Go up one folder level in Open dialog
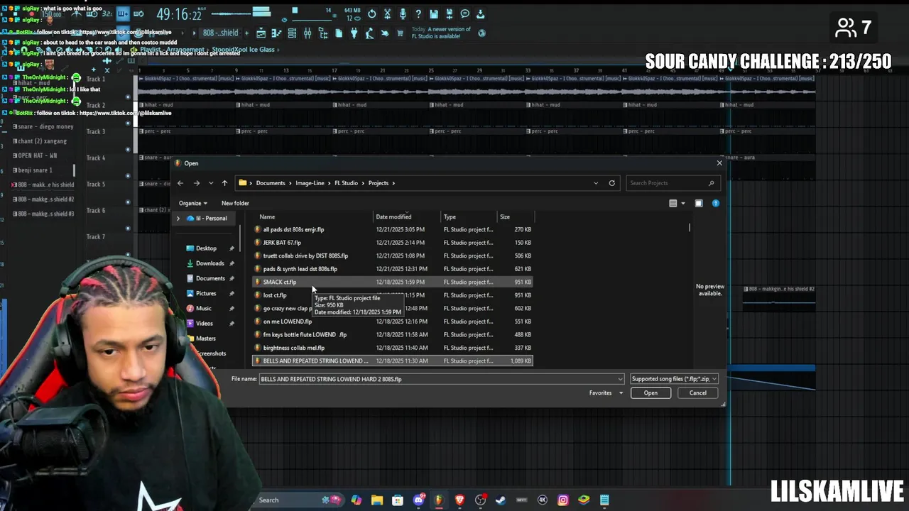 click(224, 183)
